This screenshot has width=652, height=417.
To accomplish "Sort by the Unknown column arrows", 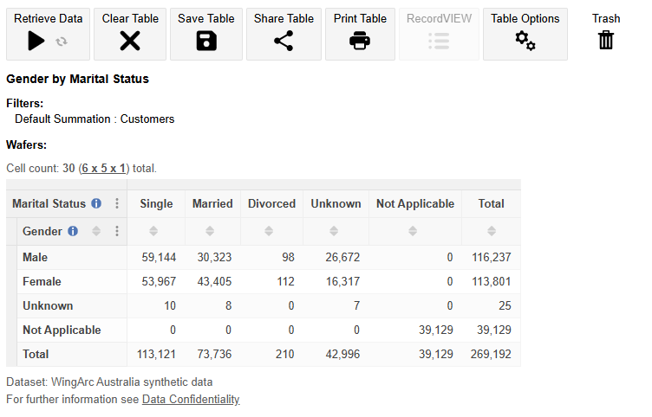I will click(x=334, y=231).
